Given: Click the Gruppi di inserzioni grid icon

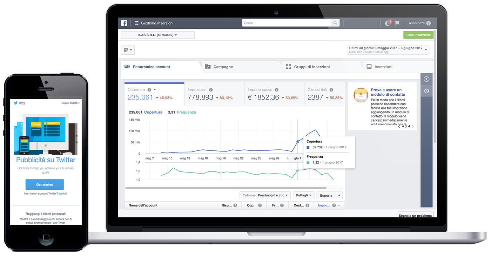Looking at the screenshot, I should point(289,67).
